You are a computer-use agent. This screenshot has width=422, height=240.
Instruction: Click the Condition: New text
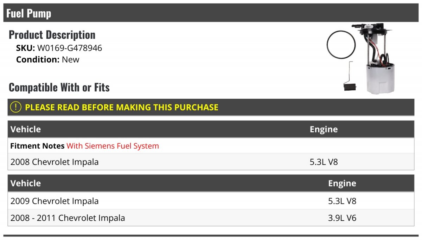(x=48, y=59)
